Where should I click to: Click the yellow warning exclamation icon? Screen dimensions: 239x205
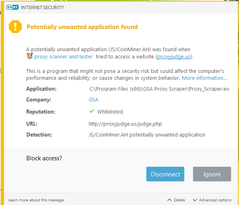[15, 27]
